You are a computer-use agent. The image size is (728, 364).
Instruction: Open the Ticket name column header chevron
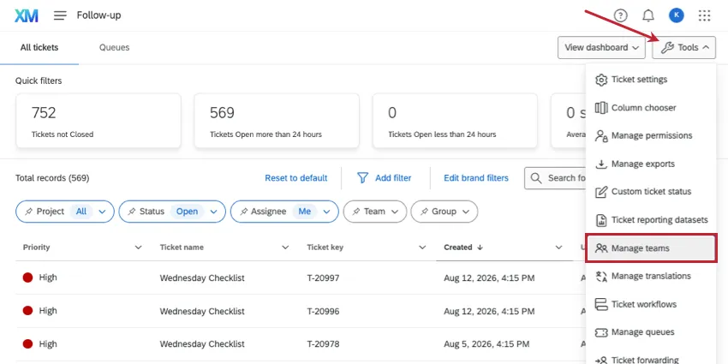pyautogui.click(x=285, y=248)
